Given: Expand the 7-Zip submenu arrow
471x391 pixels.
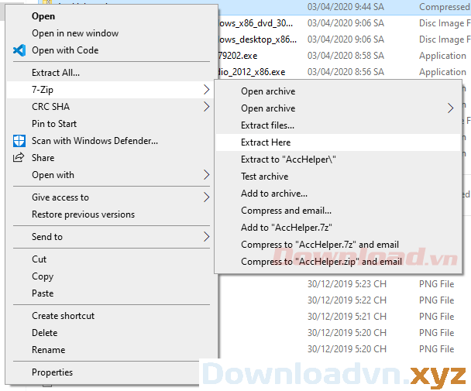Looking at the screenshot, I should tap(206, 90).
